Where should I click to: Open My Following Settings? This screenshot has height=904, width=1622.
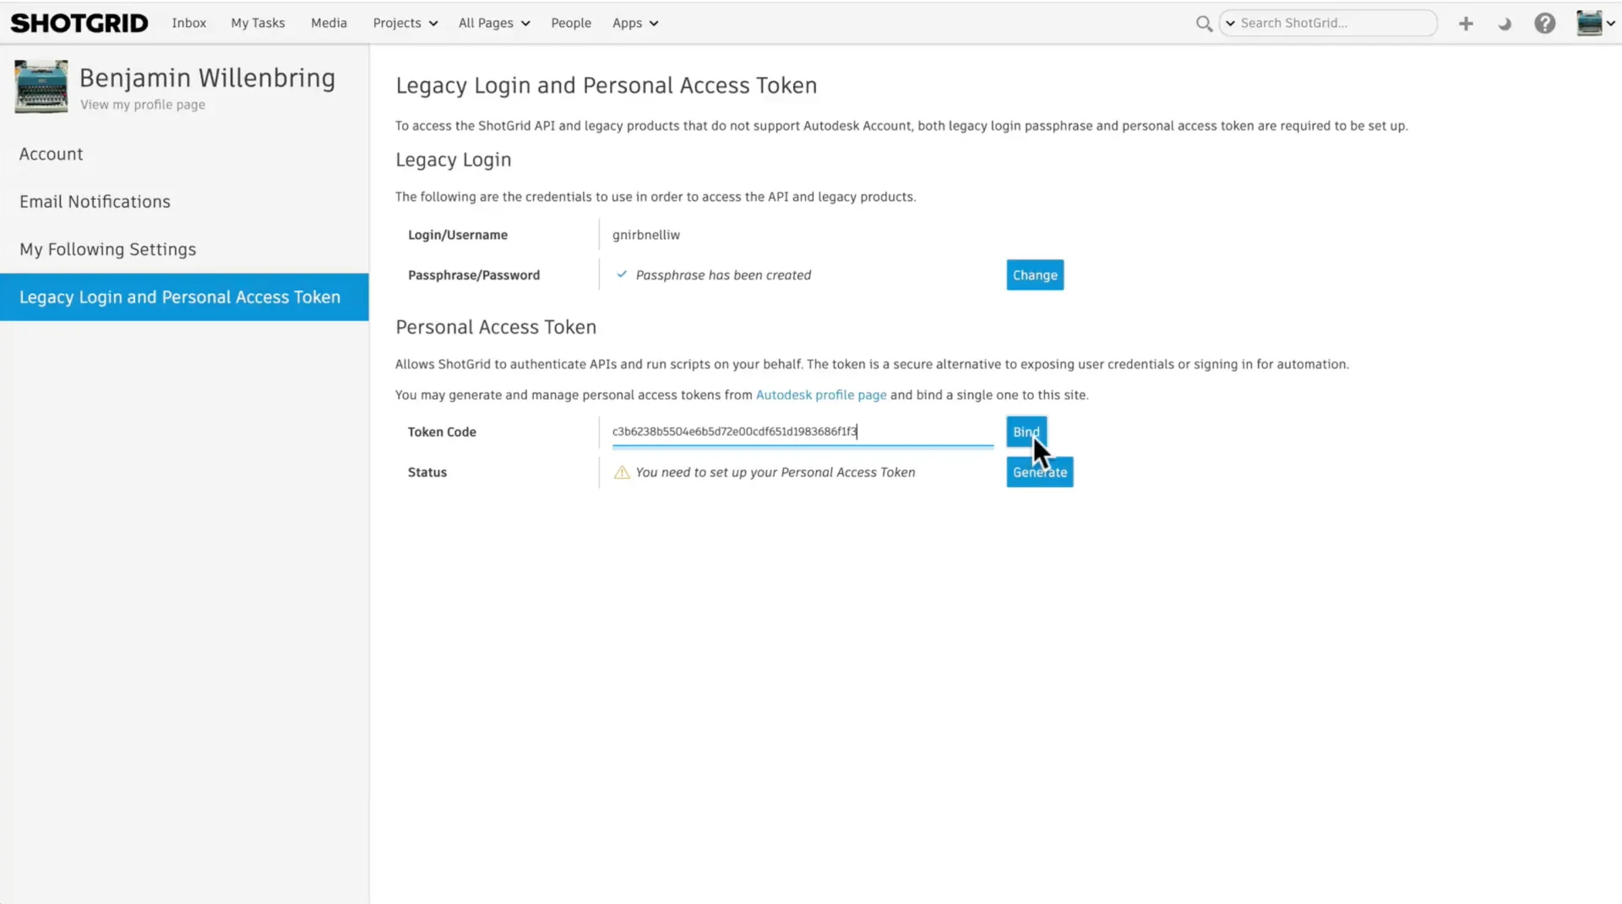(x=184, y=249)
